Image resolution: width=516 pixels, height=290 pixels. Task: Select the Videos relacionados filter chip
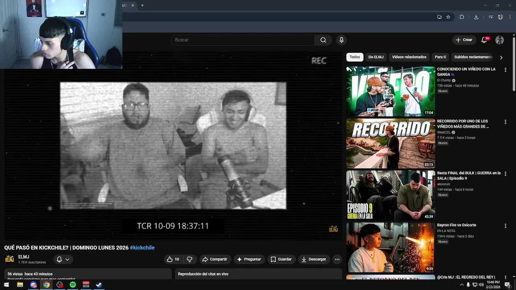click(409, 57)
